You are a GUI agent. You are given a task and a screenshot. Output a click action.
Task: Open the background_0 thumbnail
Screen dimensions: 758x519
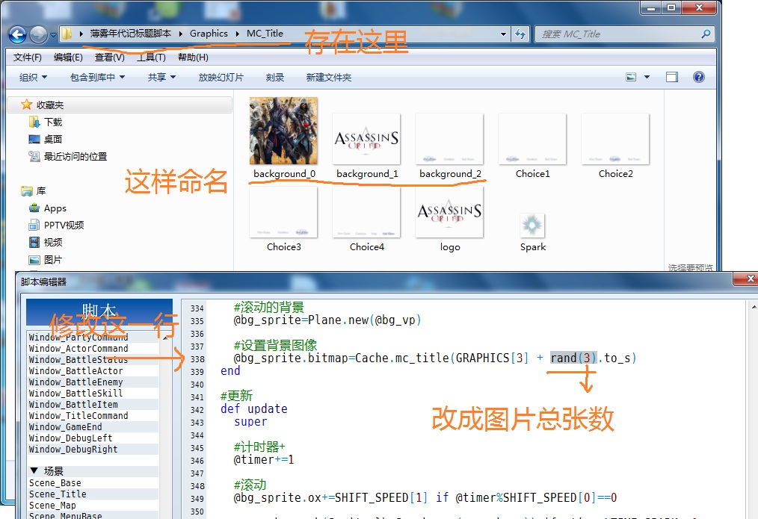[284, 138]
